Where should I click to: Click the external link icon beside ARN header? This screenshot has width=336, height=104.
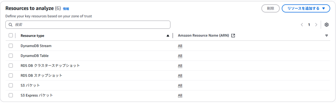233,36
